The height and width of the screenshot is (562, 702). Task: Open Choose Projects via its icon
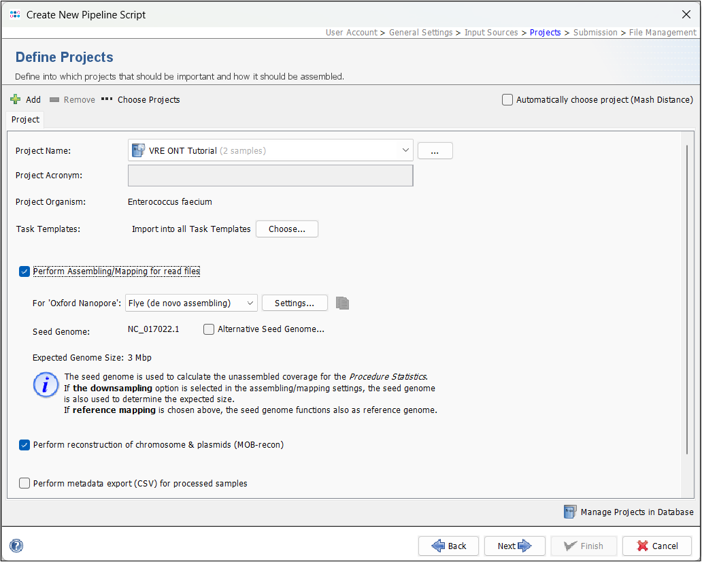107,99
